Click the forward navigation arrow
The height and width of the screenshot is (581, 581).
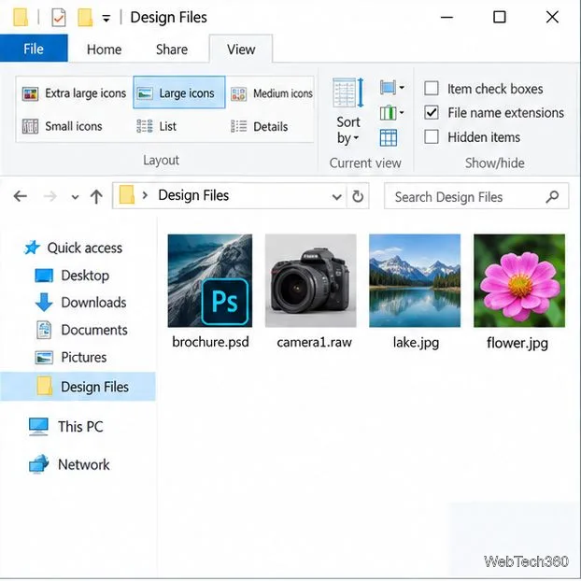tap(50, 196)
